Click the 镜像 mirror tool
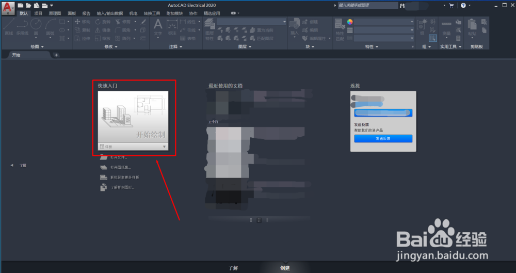This screenshot has width=516, height=273. [x=103, y=30]
